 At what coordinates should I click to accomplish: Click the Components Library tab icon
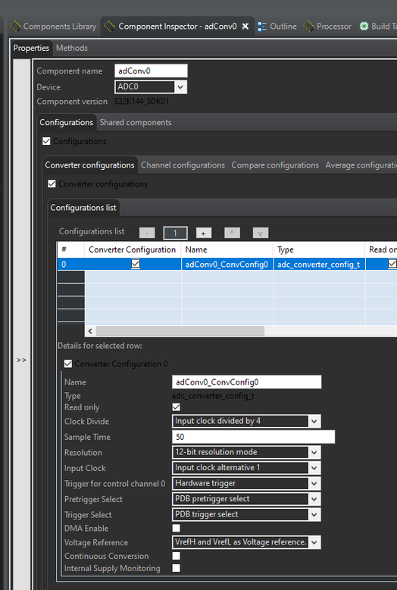coord(15,27)
